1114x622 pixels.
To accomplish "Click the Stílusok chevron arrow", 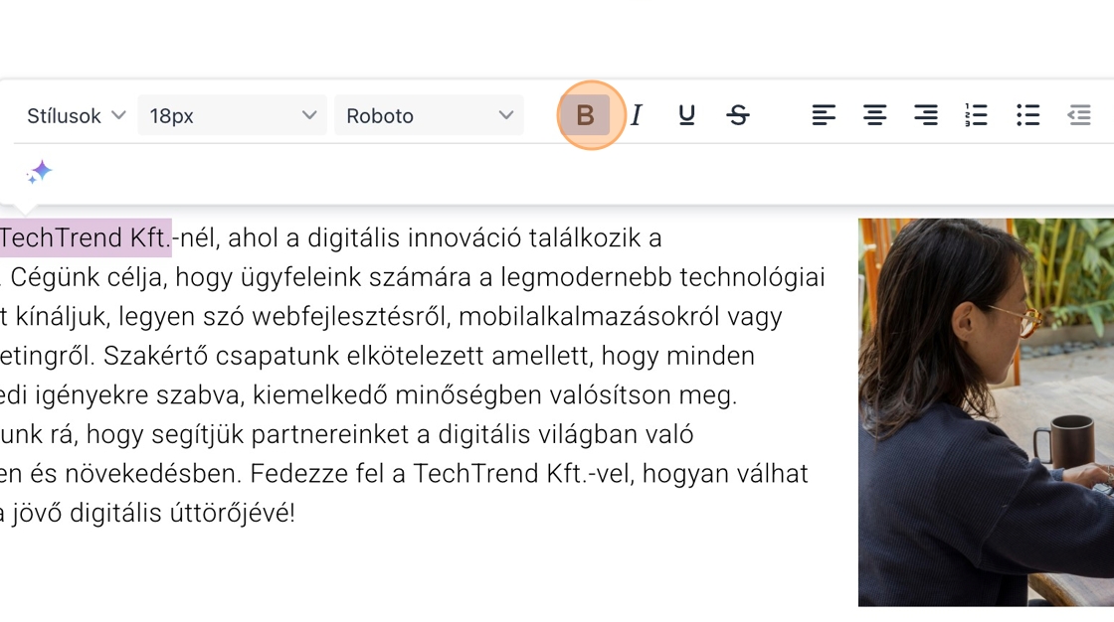I will (118, 115).
